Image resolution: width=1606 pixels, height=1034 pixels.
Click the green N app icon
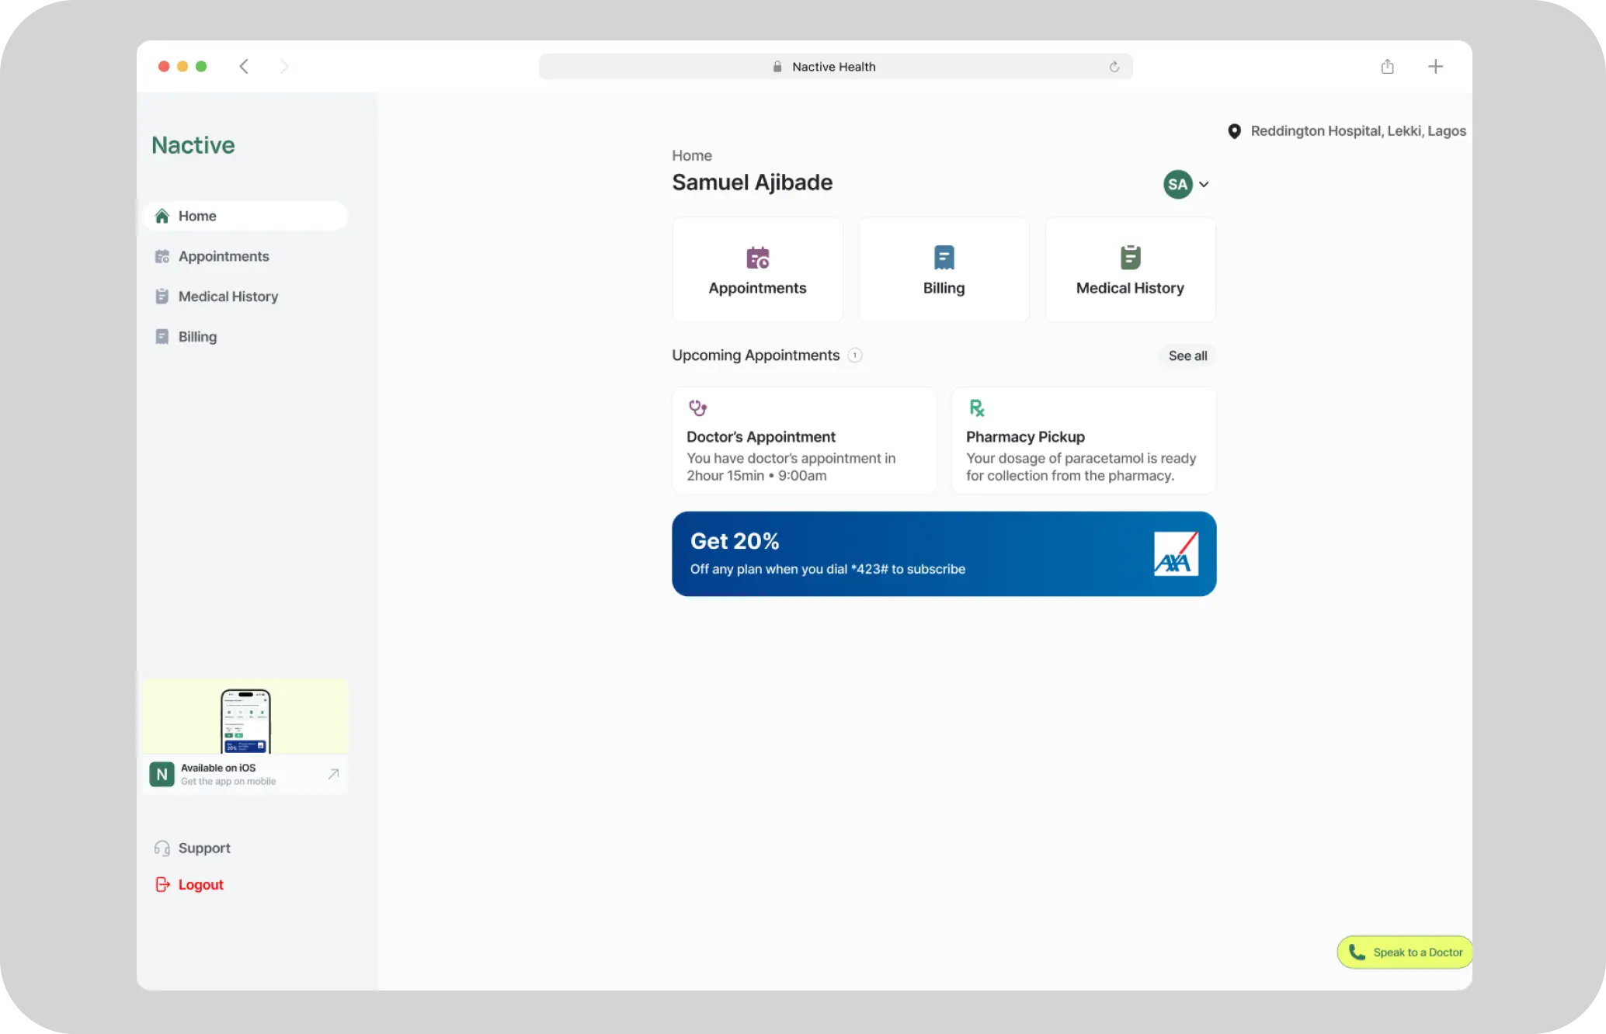click(x=162, y=774)
